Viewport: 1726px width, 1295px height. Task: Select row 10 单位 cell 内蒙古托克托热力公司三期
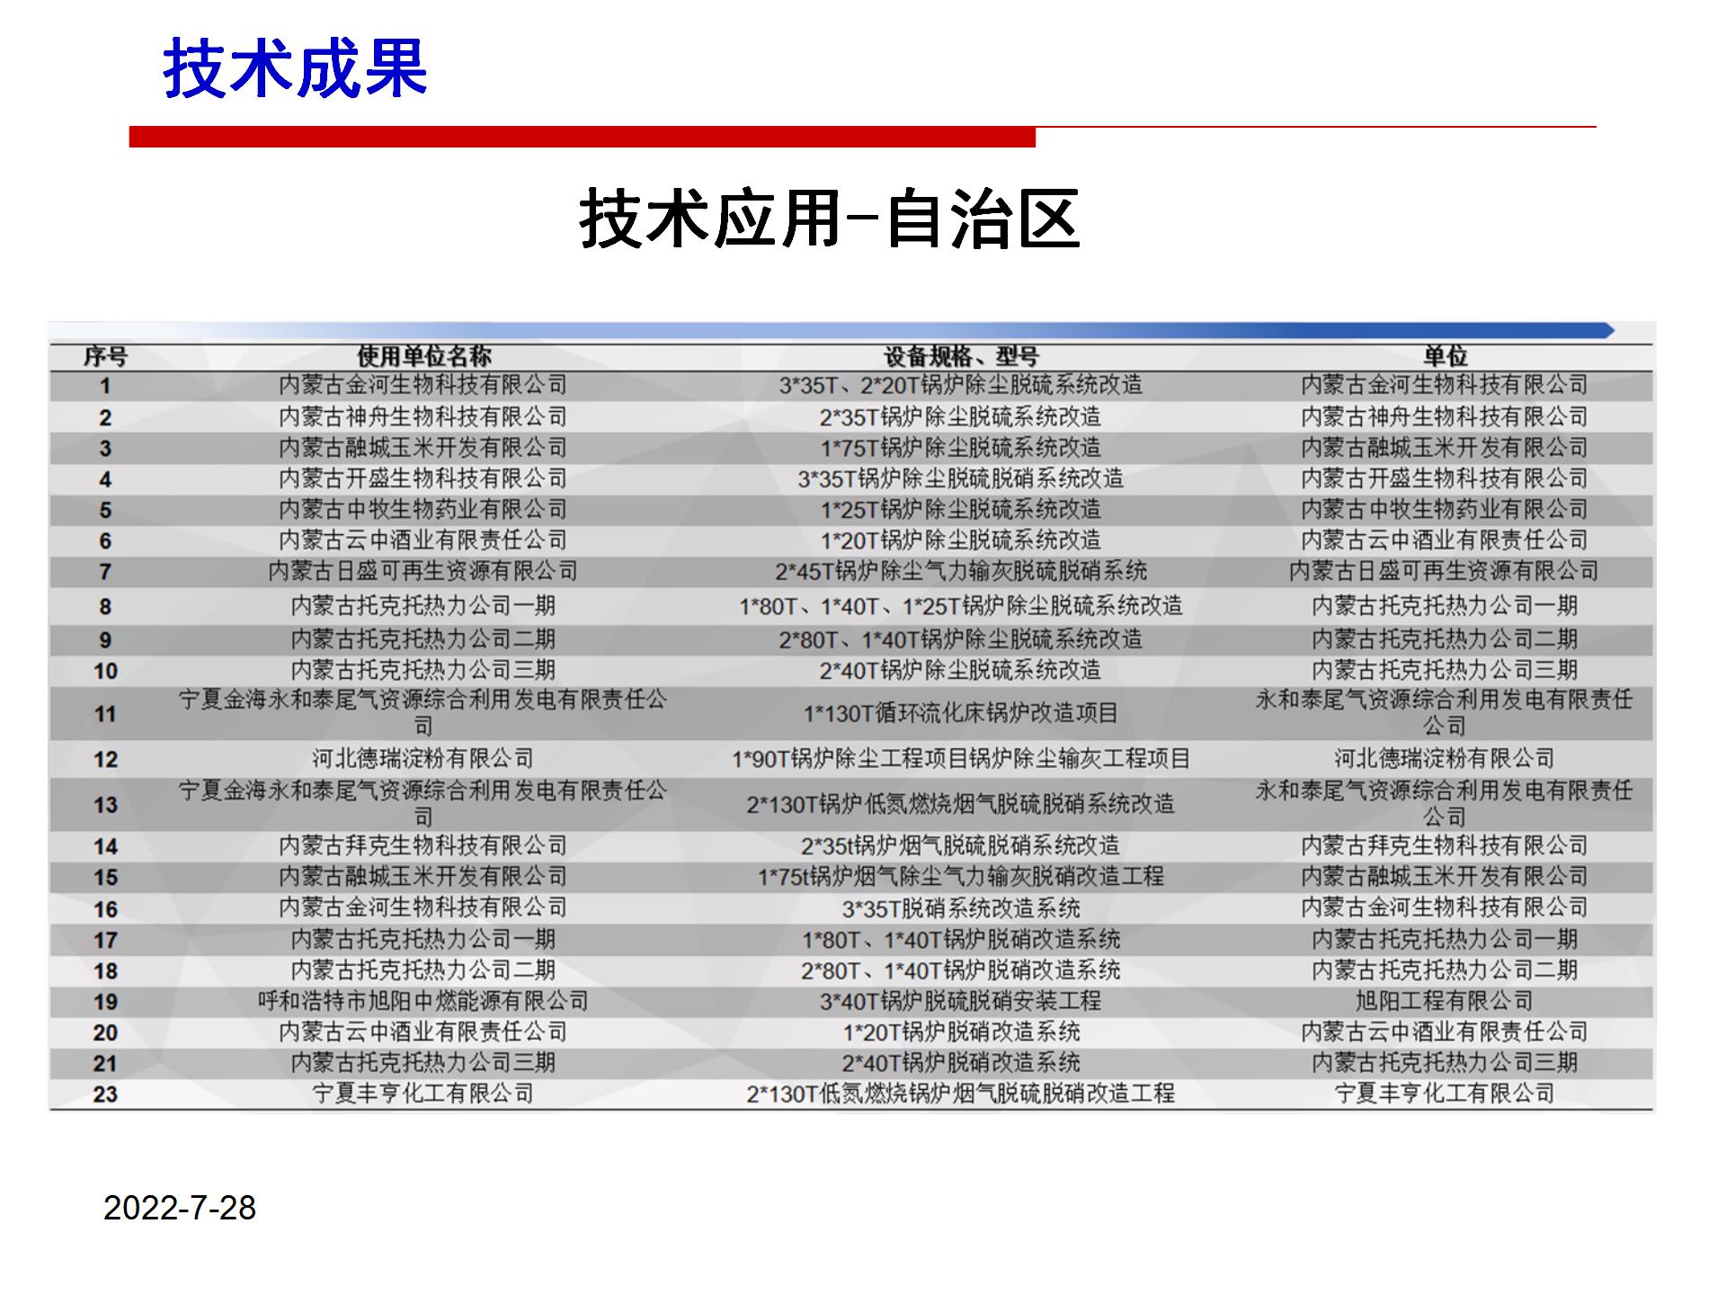[x=1445, y=671]
